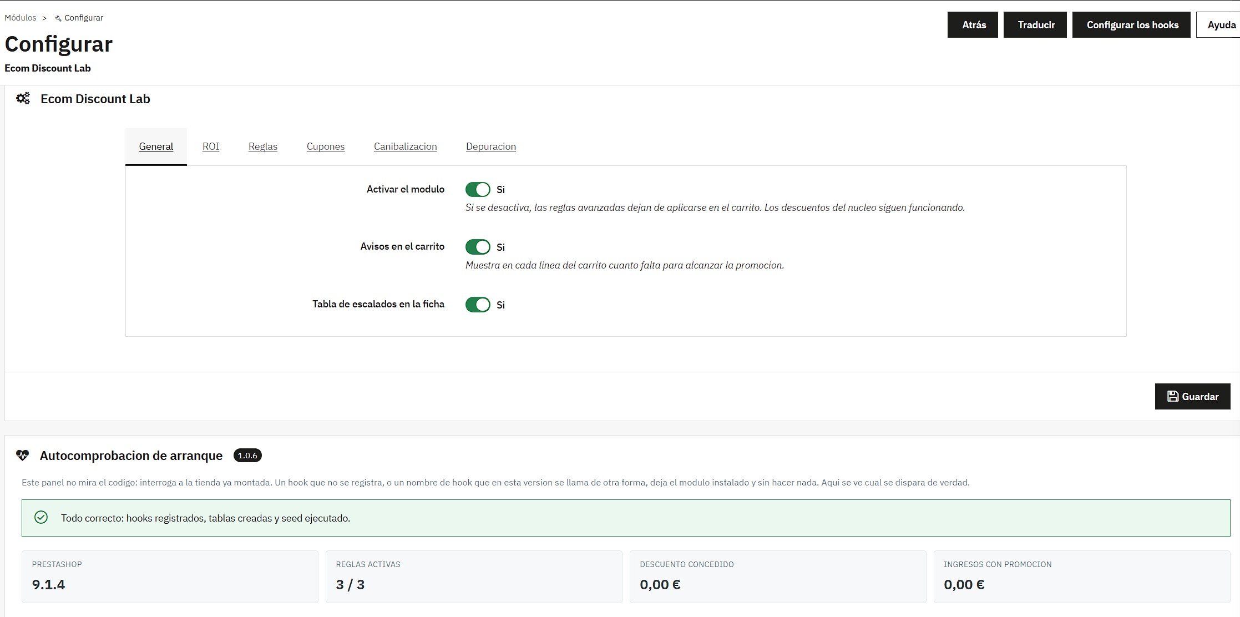The height and width of the screenshot is (617, 1240).
Task: Toggle Tabla de escalados en la ficha switch
Action: click(x=478, y=305)
